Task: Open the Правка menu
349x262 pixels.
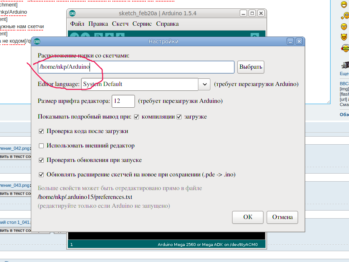Action: coord(98,24)
